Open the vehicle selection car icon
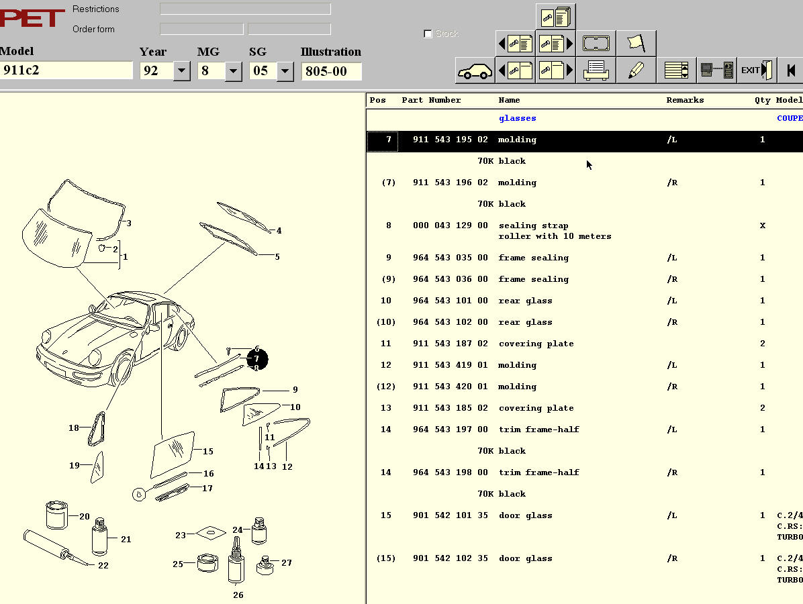Image resolution: width=803 pixels, height=604 pixels. [x=475, y=70]
